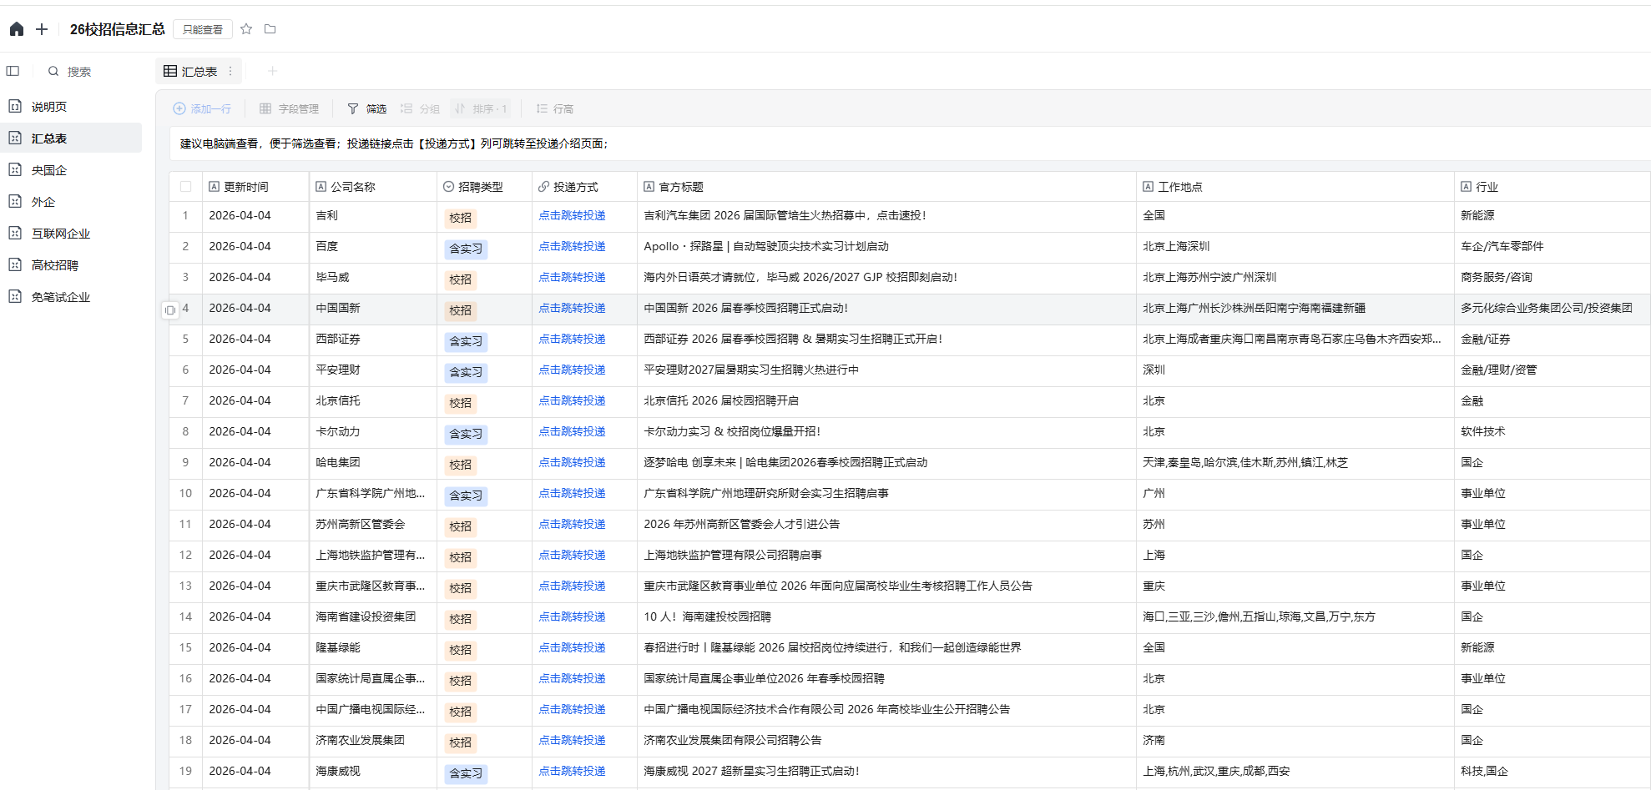Click the folder icon near title
This screenshot has height=790, width=1651.
pyautogui.click(x=270, y=29)
